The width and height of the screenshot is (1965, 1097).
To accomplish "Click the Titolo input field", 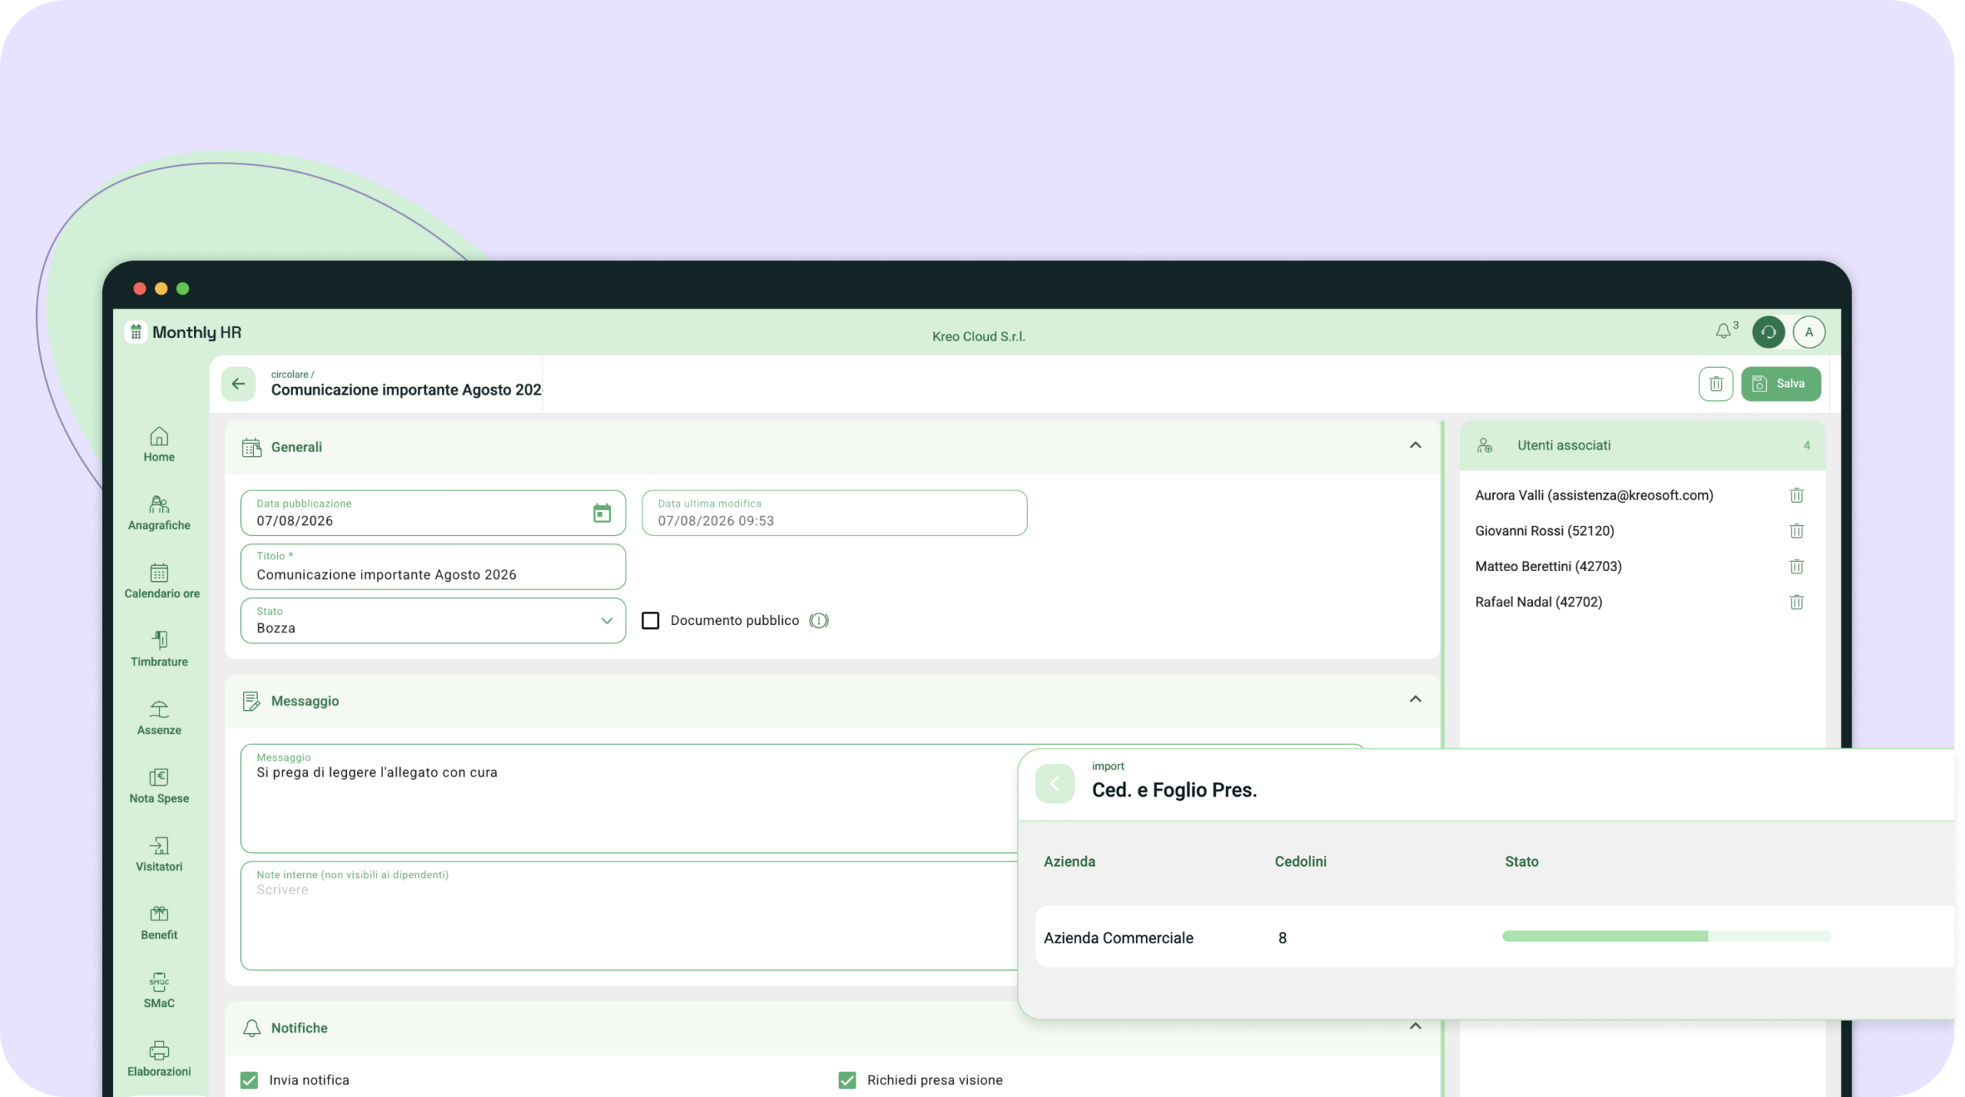I will [x=433, y=567].
